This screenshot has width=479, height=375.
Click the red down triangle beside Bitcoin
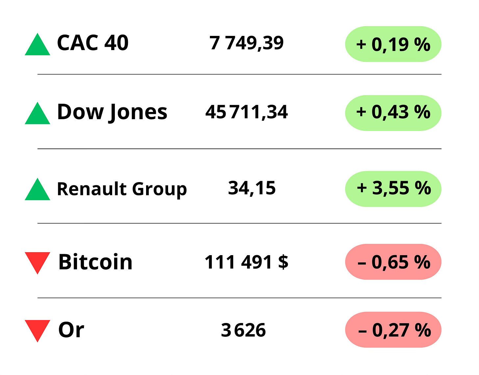pyautogui.click(x=38, y=261)
